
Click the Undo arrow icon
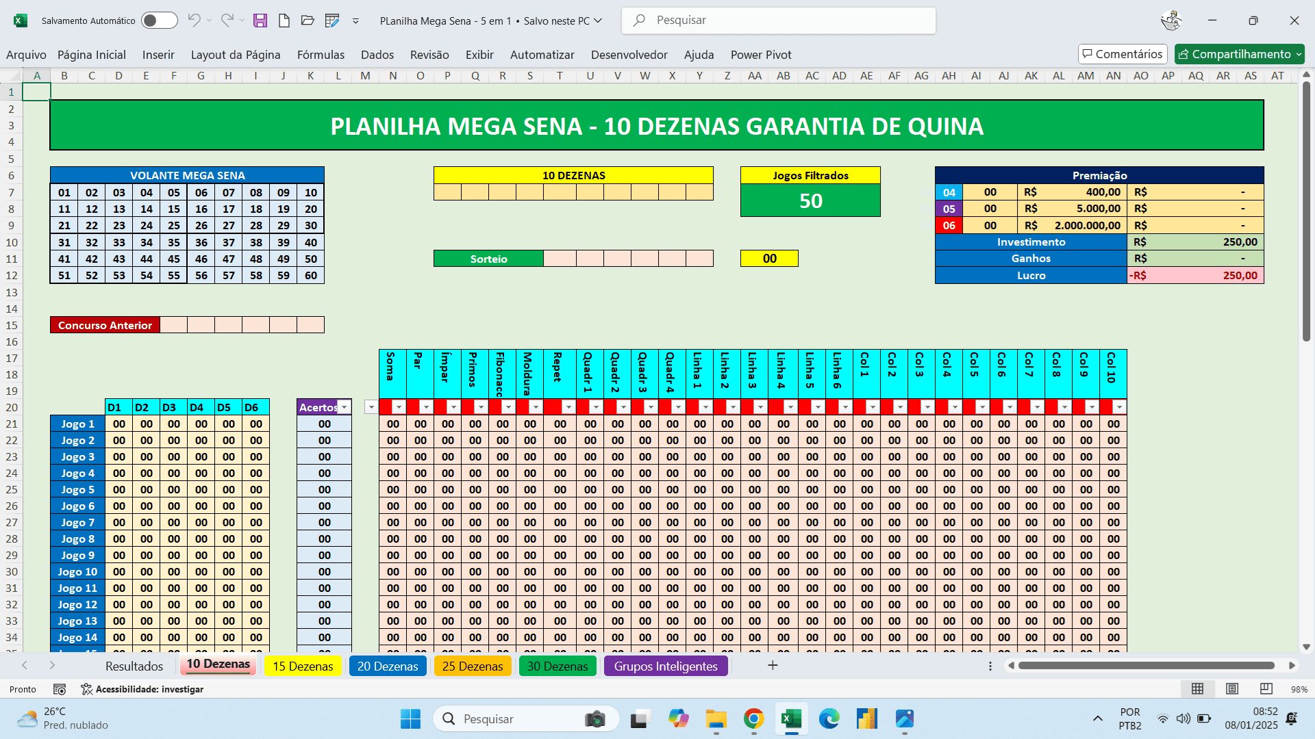194,21
